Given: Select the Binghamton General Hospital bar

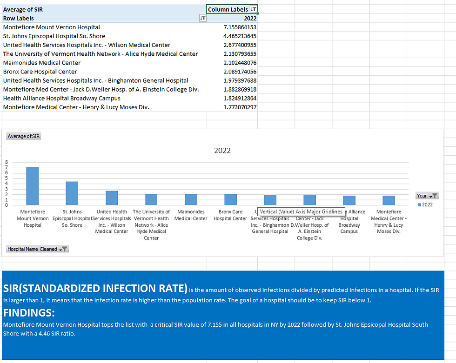Looking at the screenshot, I should pyautogui.click(x=270, y=200).
